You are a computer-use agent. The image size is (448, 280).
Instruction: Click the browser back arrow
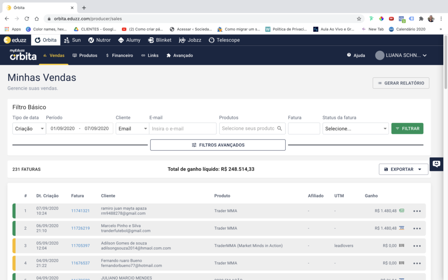point(7,18)
